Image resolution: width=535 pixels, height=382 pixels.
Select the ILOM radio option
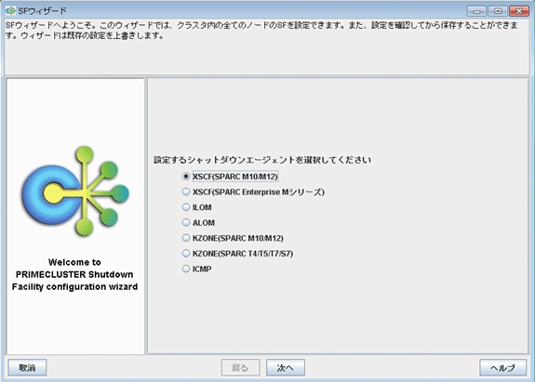[x=185, y=207]
